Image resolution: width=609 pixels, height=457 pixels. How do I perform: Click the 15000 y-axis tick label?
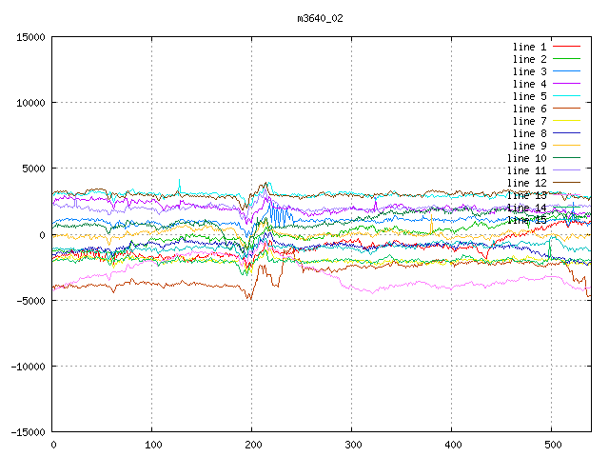[x=27, y=37]
